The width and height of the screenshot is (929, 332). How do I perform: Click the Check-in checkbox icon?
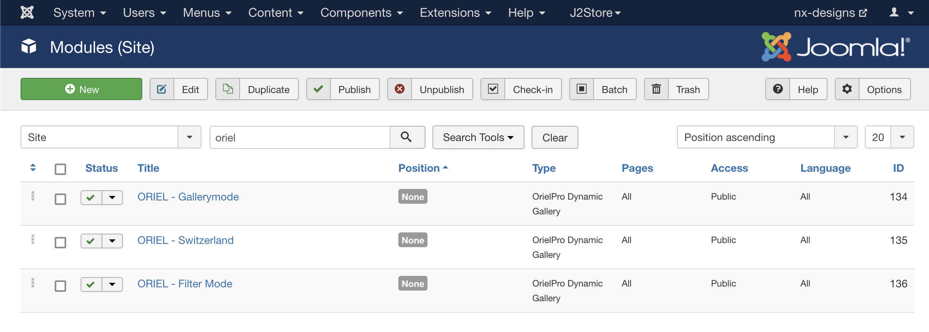(493, 89)
